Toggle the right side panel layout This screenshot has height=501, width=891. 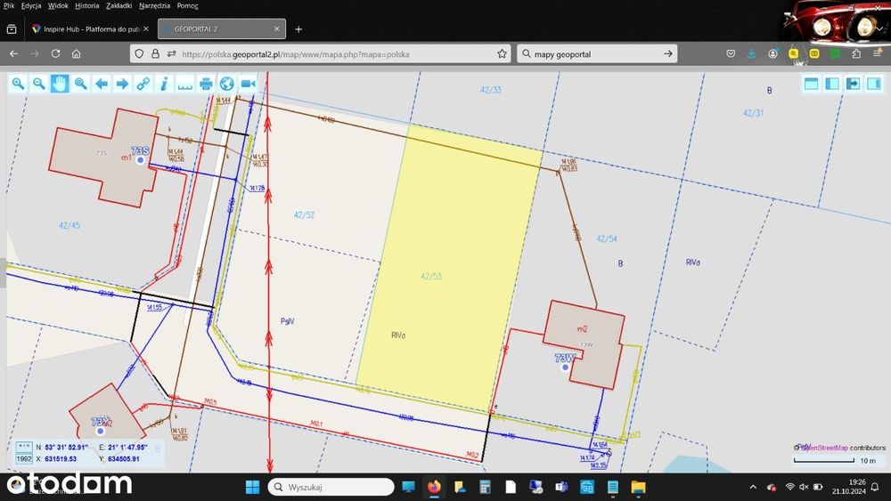(x=874, y=84)
